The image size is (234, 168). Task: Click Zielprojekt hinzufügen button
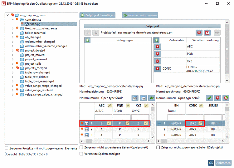[97, 15]
